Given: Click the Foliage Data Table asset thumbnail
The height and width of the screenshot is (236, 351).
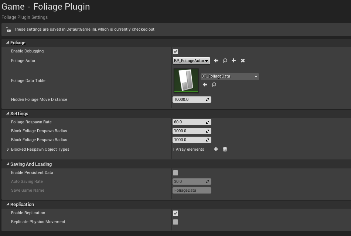Looking at the screenshot, I should [186, 81].
